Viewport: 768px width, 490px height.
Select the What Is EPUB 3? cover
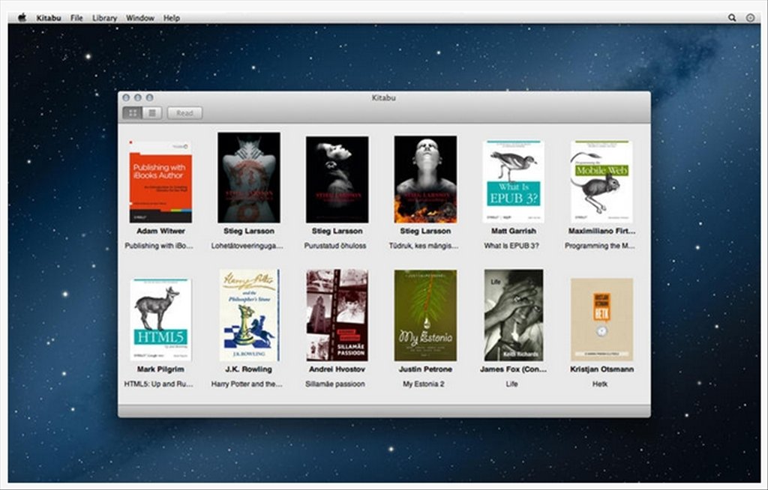click(x=513, y=181)
